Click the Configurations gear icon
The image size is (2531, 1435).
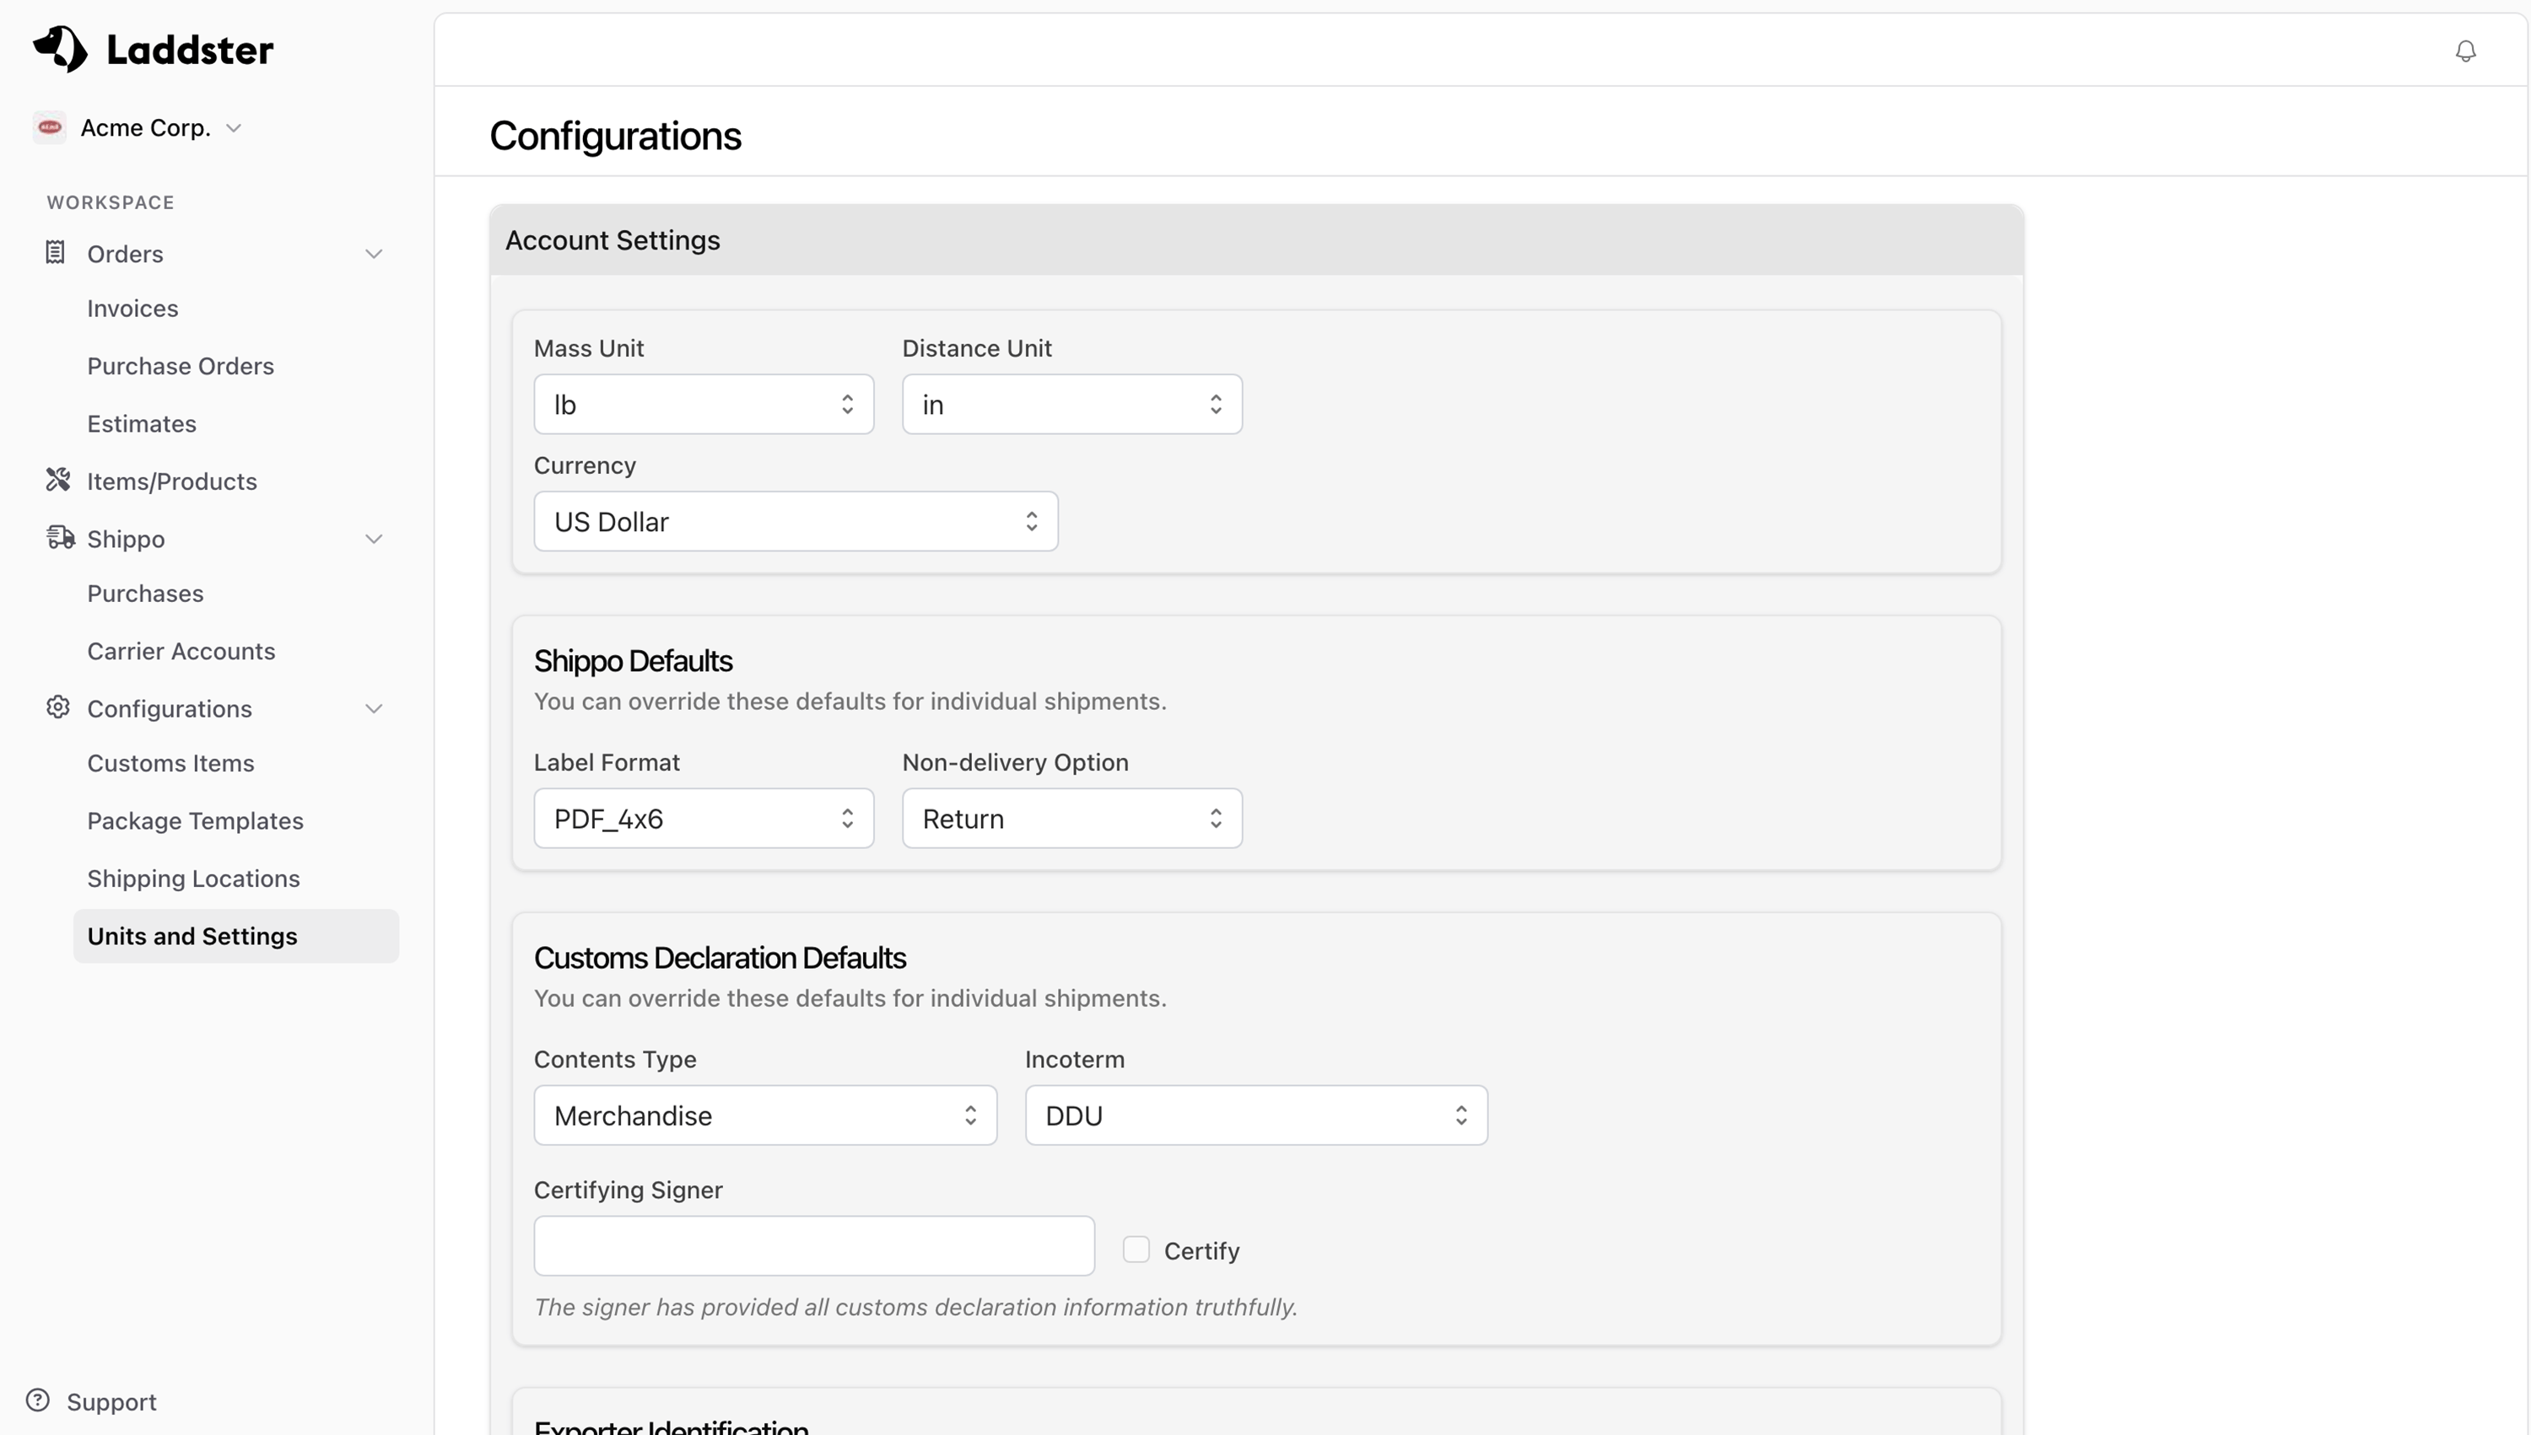[x=58, y=707]
